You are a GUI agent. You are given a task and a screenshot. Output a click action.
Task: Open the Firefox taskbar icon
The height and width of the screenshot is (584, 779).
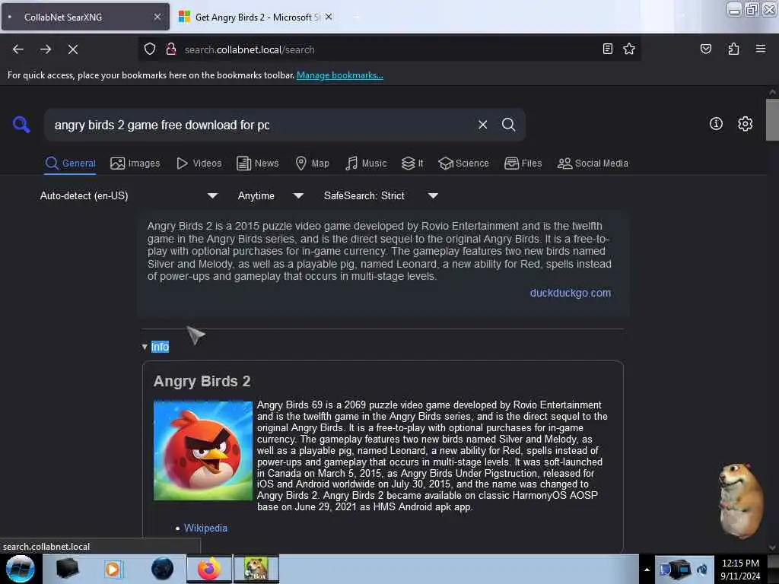208,569
